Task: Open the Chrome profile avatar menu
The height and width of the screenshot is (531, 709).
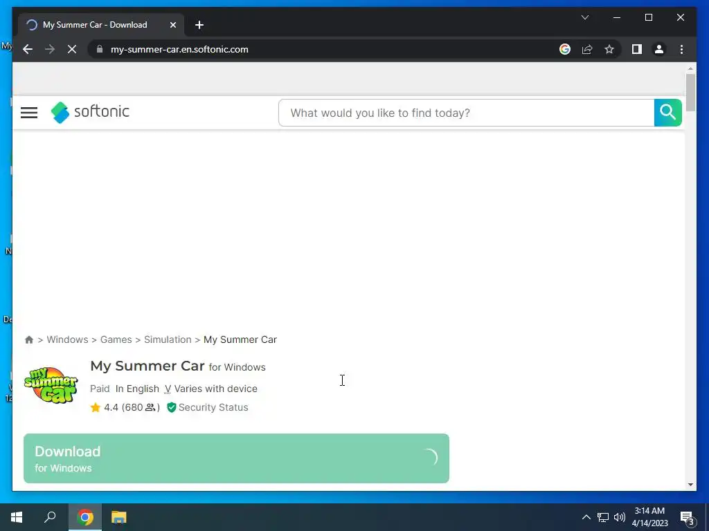Action: click(x=659, y=49)
